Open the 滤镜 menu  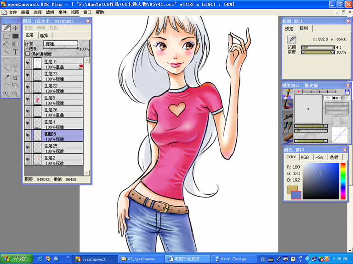coord(50,12)
